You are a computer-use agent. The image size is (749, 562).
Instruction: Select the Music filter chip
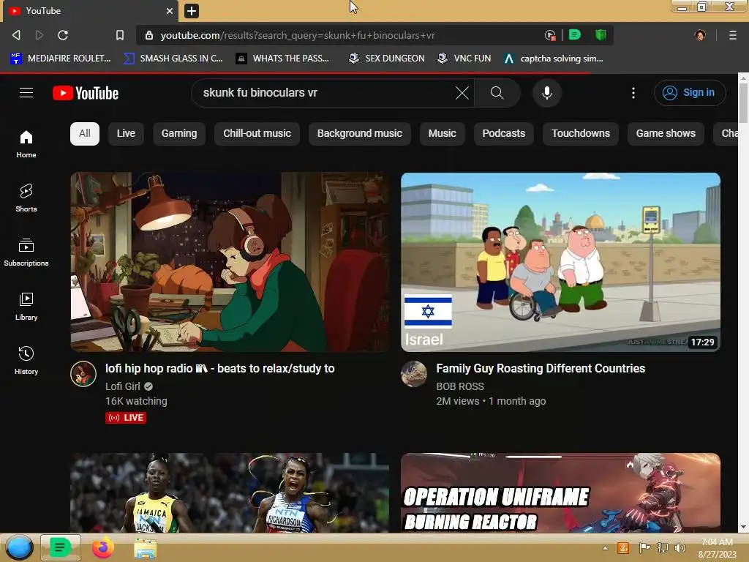(x=443, y=133)
